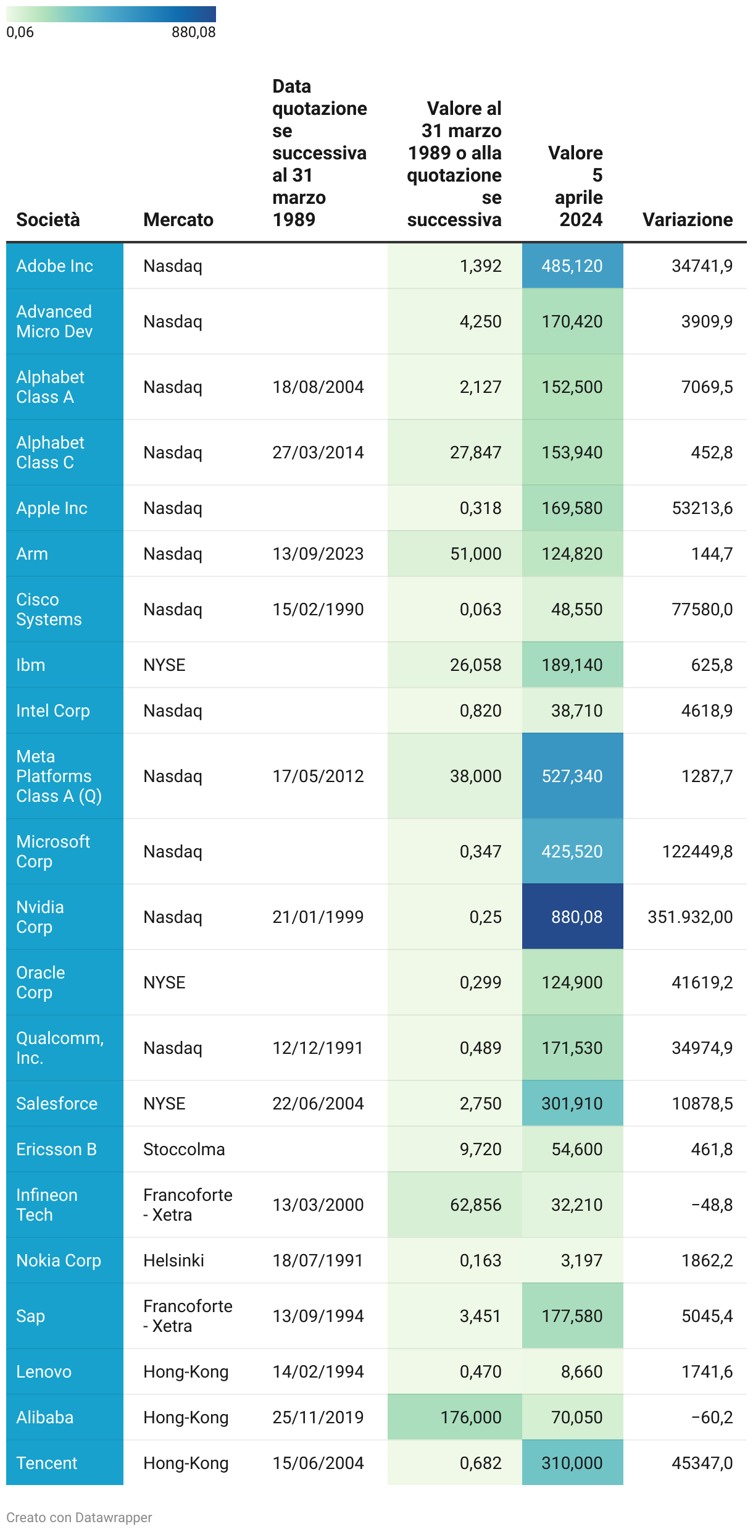This screenshot has height=1532, width=753.
Task: Click Cisco Systems' 77580,0 variation value
Action: pyautogui.click(x=702, y=609)
